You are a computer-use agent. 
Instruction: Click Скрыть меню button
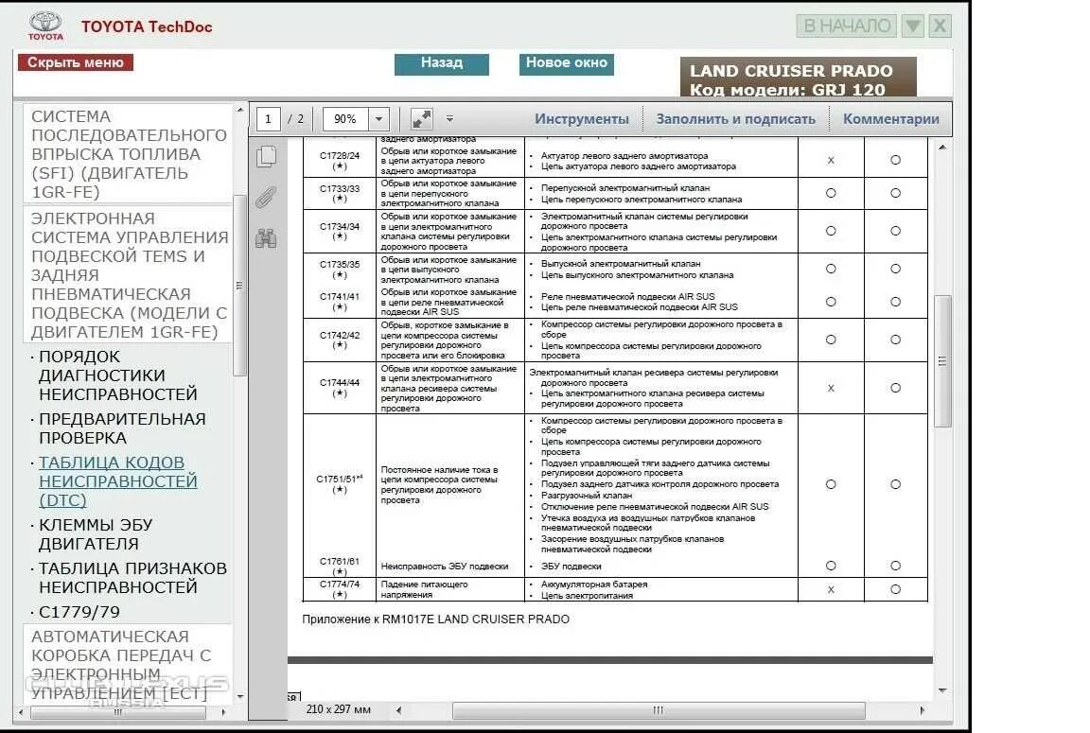click(x=75, y=62)
